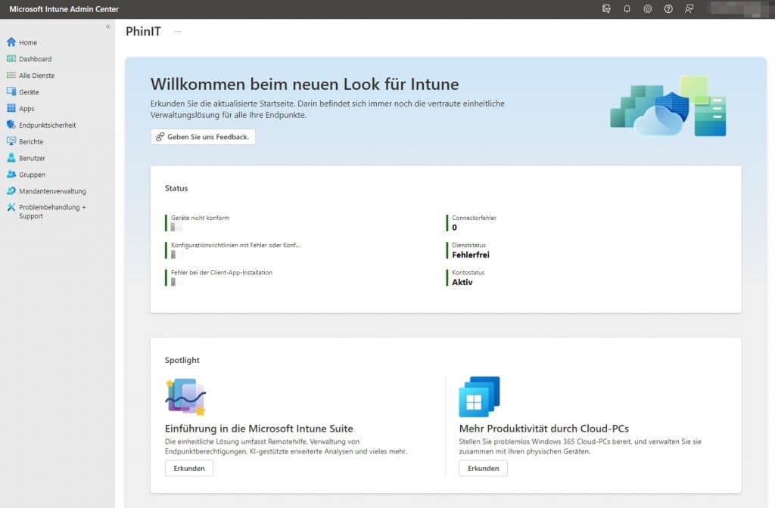Collapse the navigation sidebar with the chevron
This screenshot has height=508, width=775.
[107, 26]
